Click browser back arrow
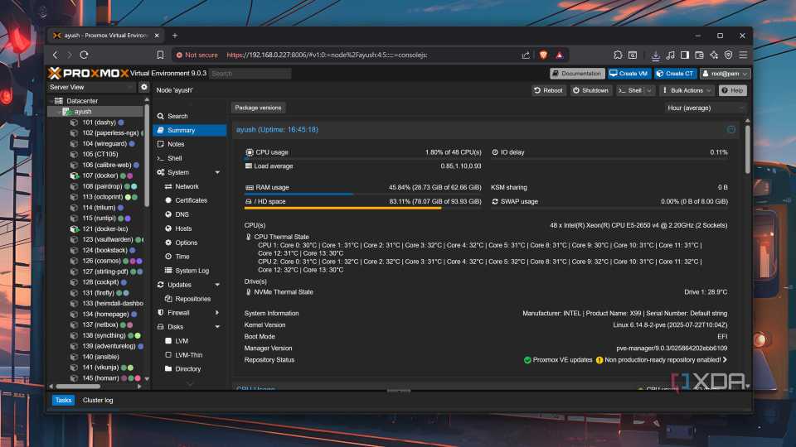Image resolution: width=796 pixels, height=447 pixels. coord(56,55)
